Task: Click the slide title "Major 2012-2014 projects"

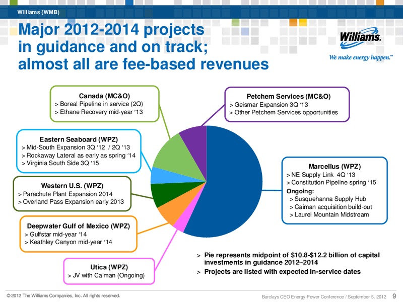Action: point(111,30)
